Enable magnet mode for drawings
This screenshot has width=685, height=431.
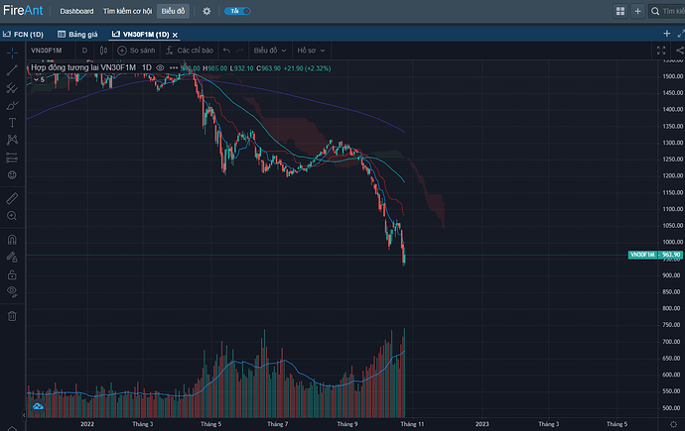(12, 239)
